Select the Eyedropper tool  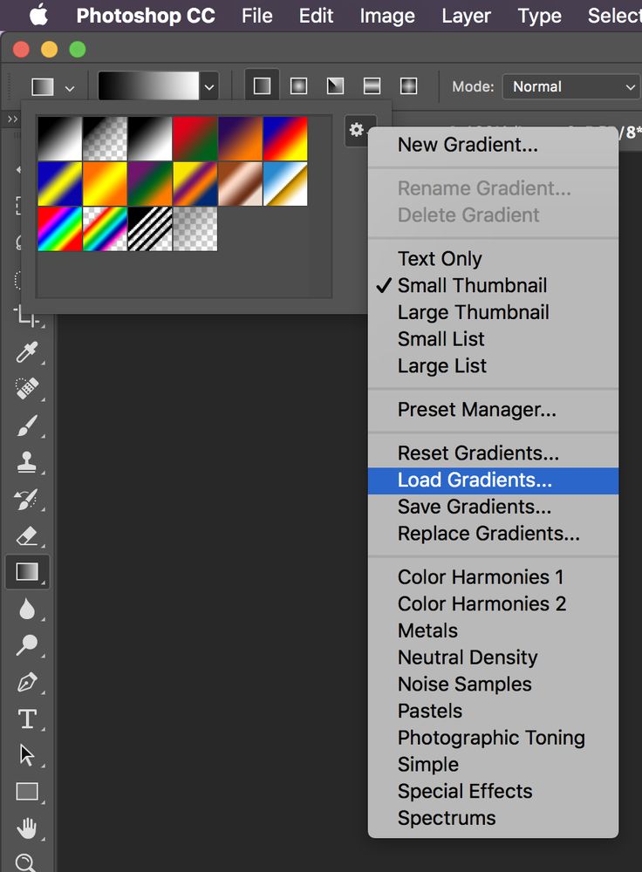27,352
